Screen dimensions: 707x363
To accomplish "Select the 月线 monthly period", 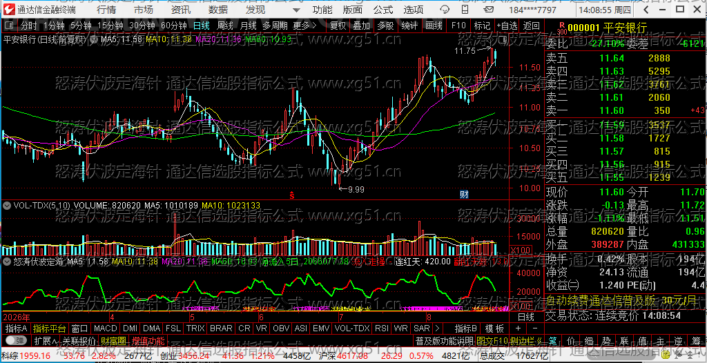I will [249, 26].
